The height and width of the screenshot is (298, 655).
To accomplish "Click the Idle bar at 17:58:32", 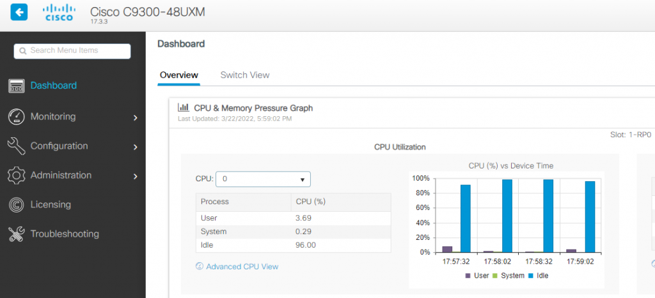I will [x=548, y=216].
